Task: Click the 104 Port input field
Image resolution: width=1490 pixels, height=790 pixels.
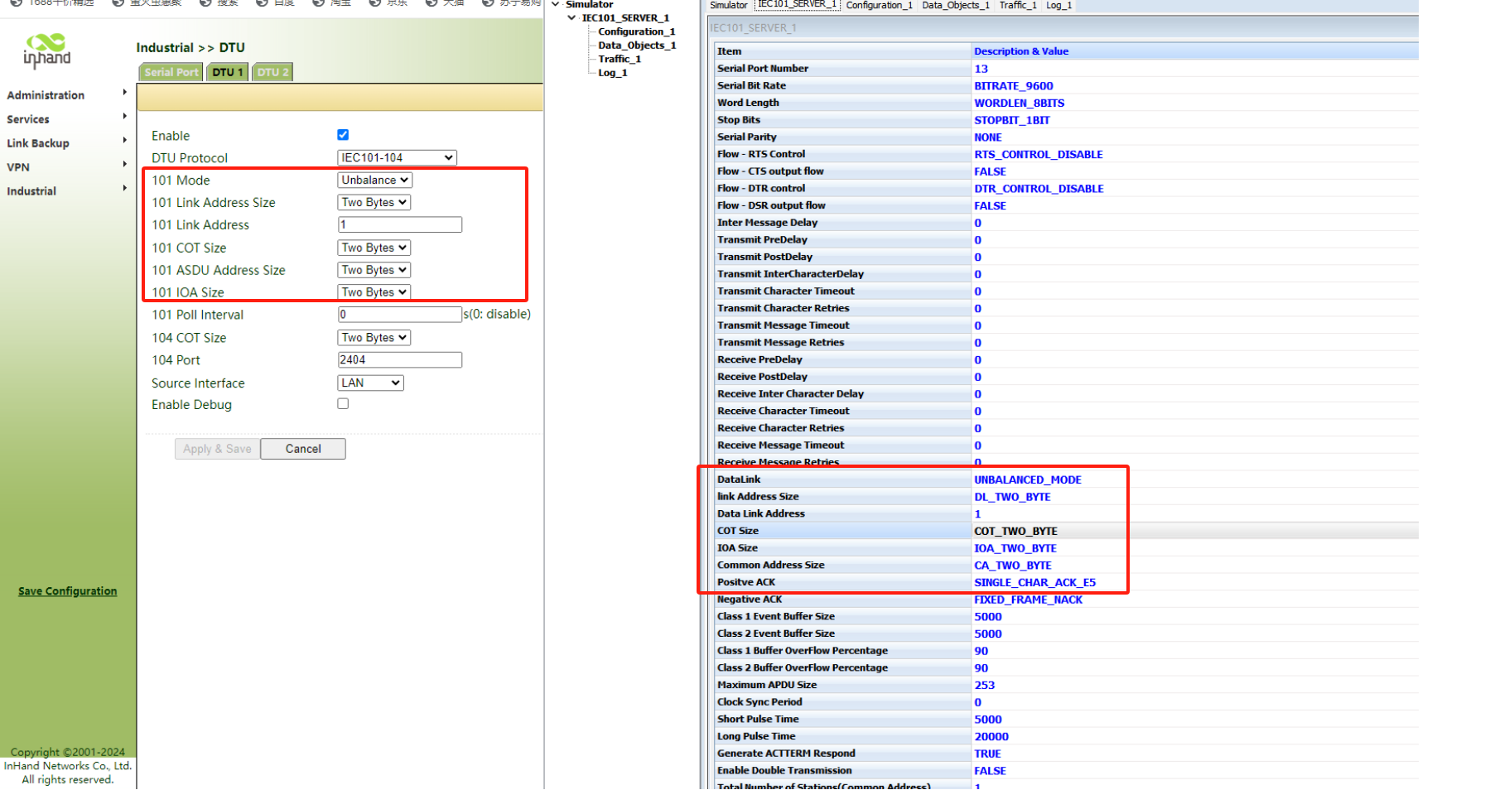Action: tap(400, 359)
